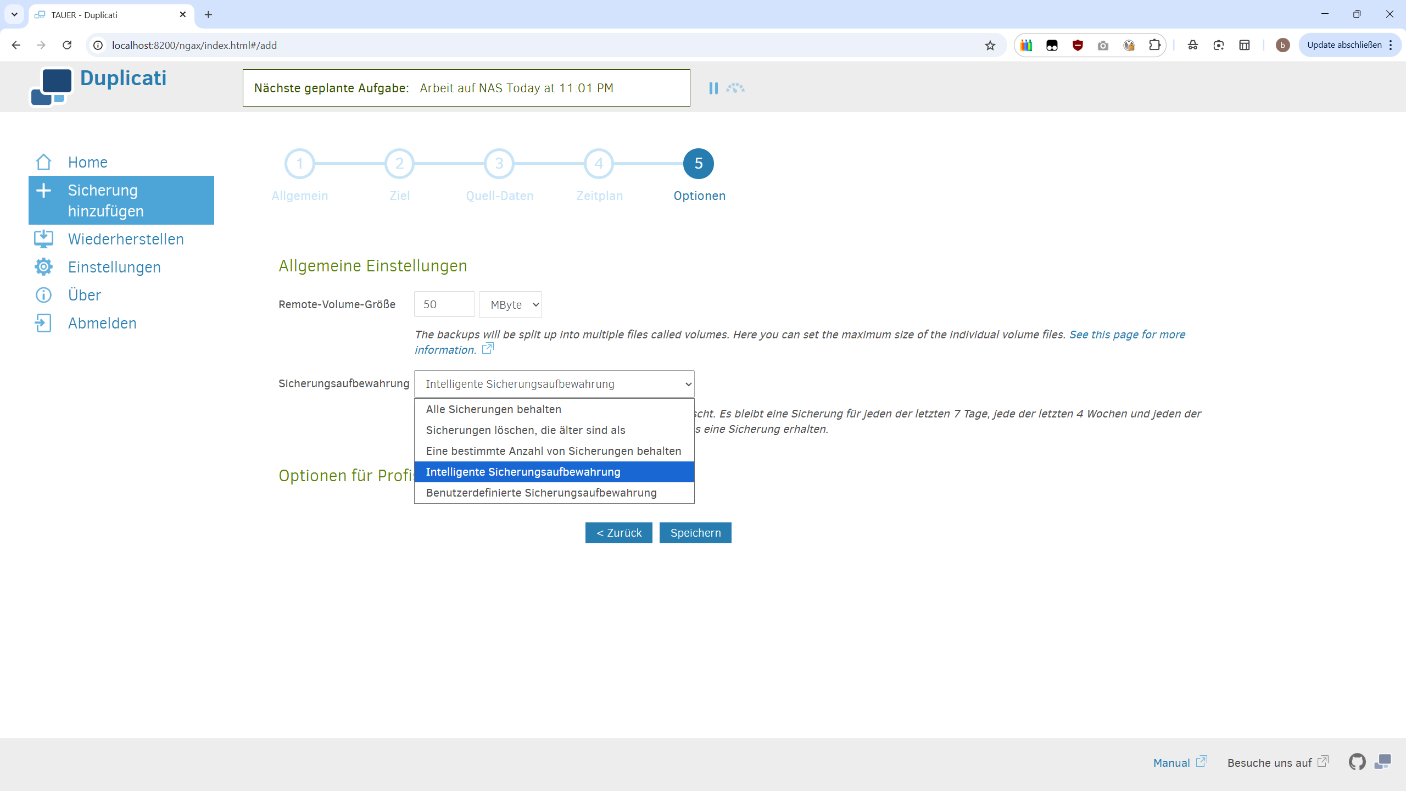Click the Speichern button

[x=695, y=533]
